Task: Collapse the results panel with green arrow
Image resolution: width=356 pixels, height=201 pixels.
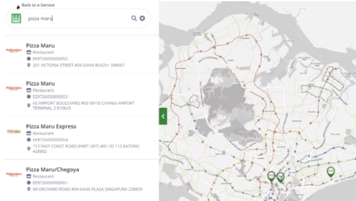Action: point(163,116)
